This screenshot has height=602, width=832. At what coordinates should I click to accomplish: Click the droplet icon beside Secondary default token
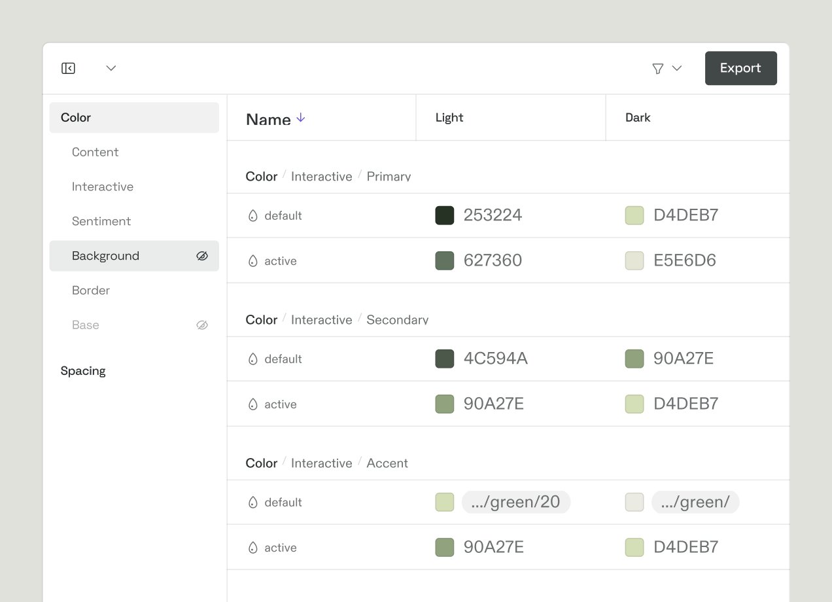coord(253,359)
